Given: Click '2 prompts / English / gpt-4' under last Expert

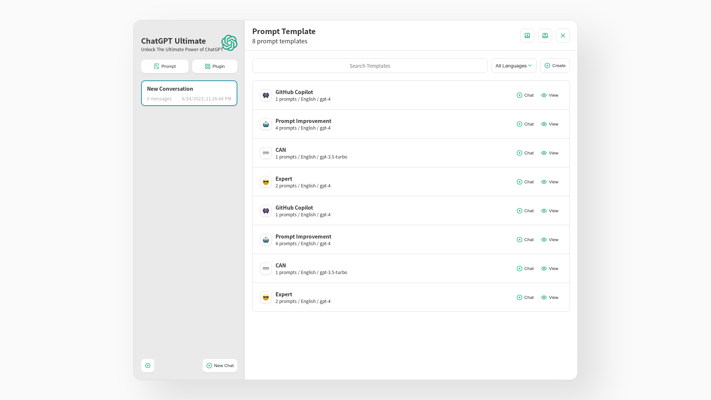Looking at the screenshot, I should [303, 301].
